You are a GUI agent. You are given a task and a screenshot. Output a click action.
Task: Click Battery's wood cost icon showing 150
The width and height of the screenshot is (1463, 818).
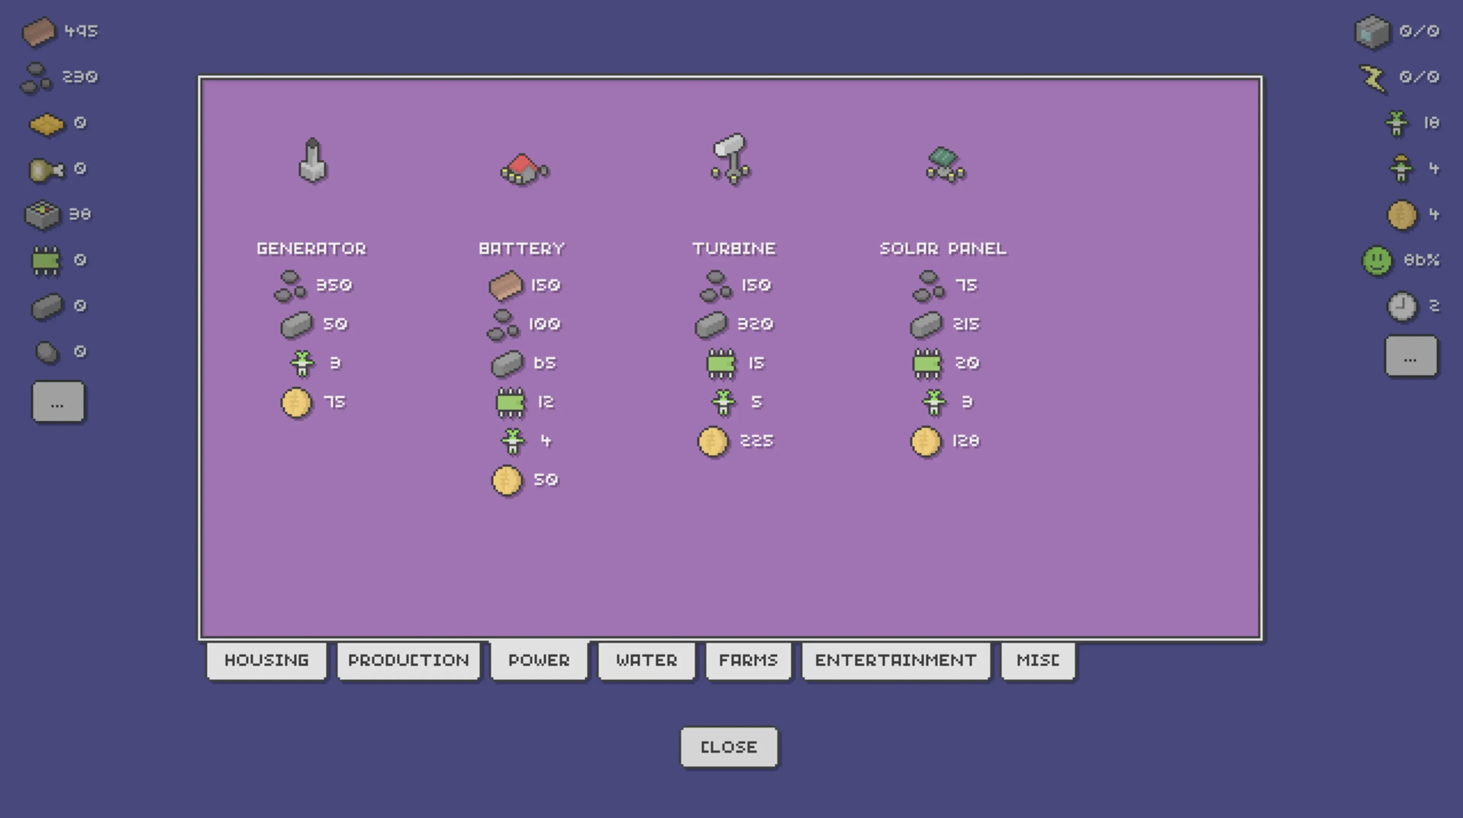tap(506, 286)
